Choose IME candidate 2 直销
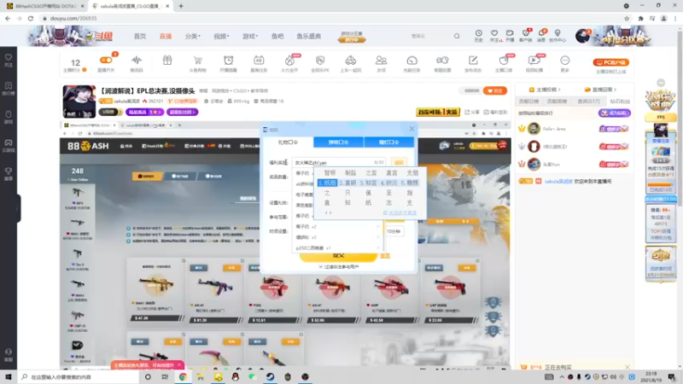This screenshot has width=683, height=384. (x=347, y=183)
